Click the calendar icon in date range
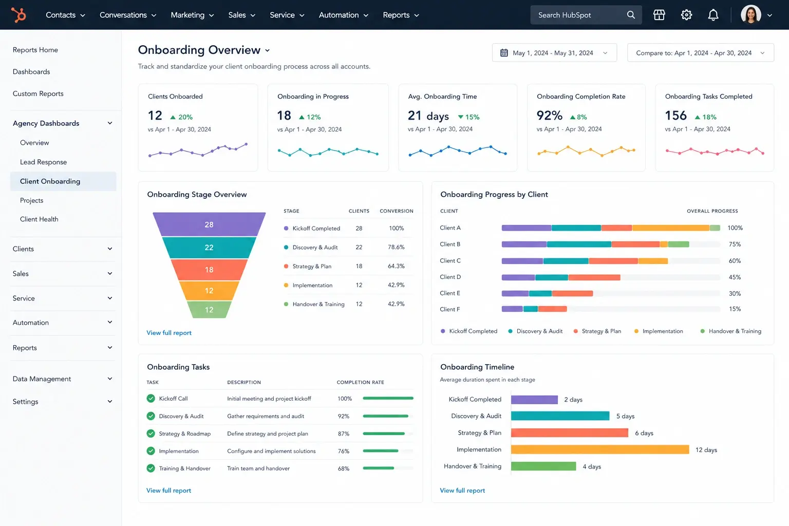The height and width of the screenshot is (526, 789). (x=504, y=53)
